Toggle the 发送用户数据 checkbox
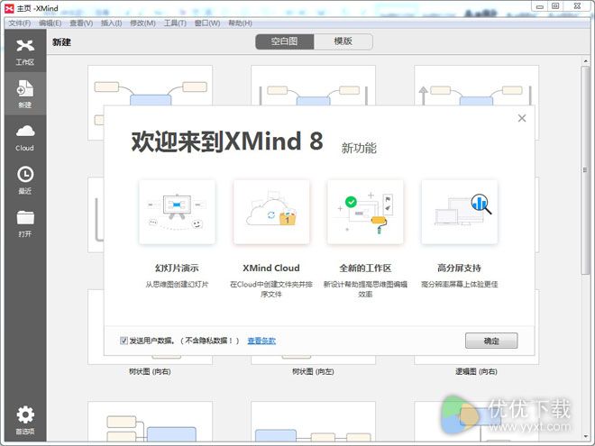Viewport: 595px width, 446px height. (124, 341)
